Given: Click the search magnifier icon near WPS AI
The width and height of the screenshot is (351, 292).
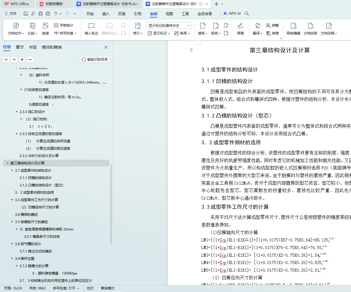Looking at the screenshot, I should 247,14.
